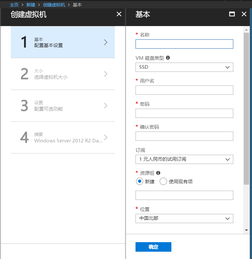This screenshot has height=259, width=252.
Task: Maximize the 基本 blade
Action: click(x=232, y=14)
